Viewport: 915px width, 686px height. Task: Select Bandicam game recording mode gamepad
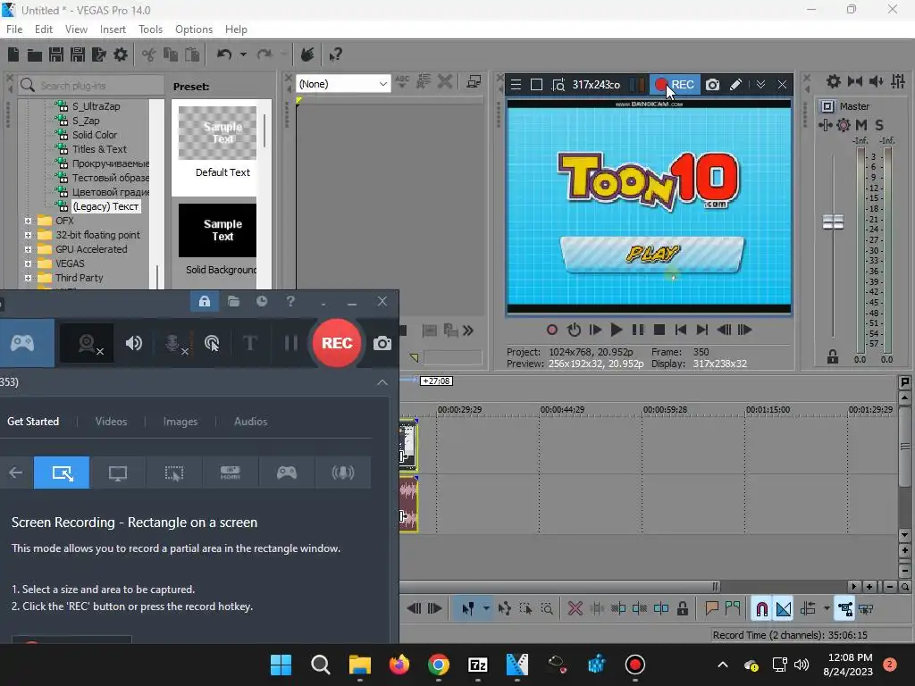pos(22,343)
